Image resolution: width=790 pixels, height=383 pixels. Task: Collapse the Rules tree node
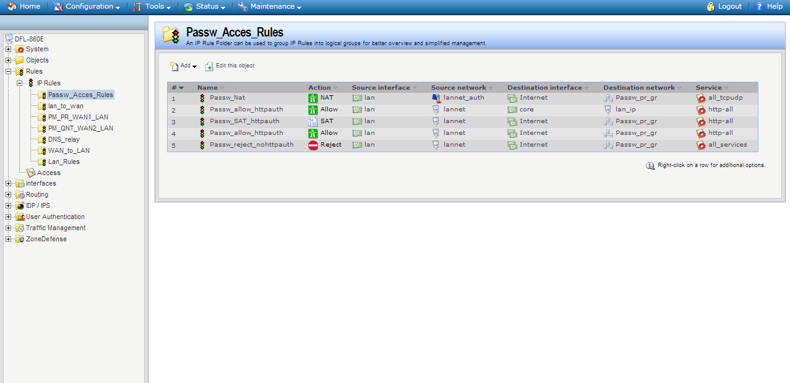(9, 72)
